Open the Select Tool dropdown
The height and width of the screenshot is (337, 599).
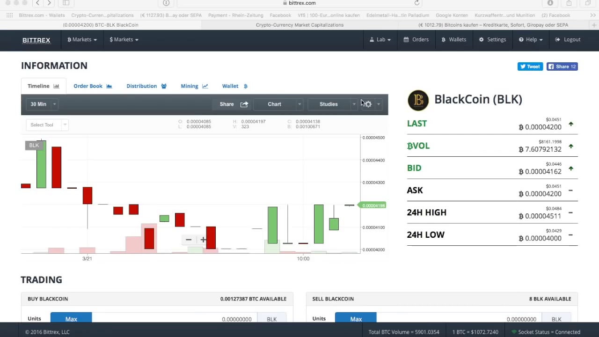pos(47,125)
